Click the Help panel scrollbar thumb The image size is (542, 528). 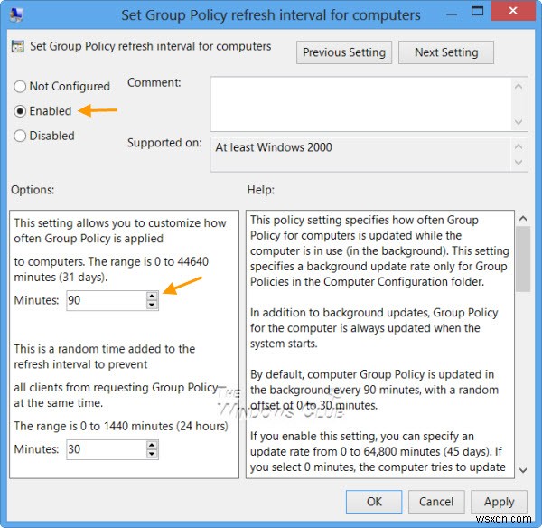[523, 259]
